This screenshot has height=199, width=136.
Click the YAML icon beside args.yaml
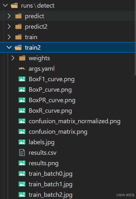click(22, 69)
